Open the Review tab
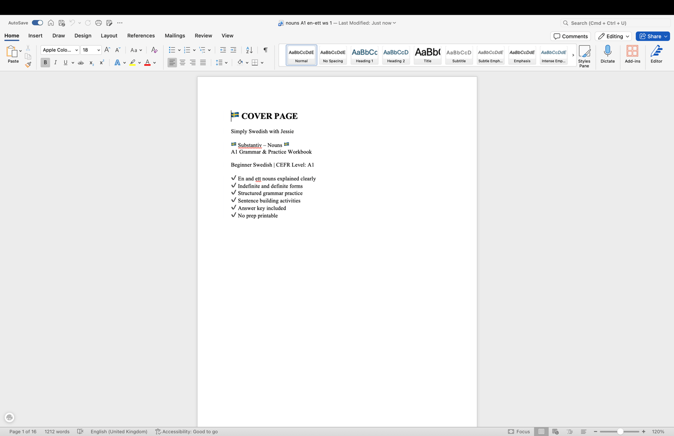The height and width of the screenshot is (436, 674). click(204, 36)
